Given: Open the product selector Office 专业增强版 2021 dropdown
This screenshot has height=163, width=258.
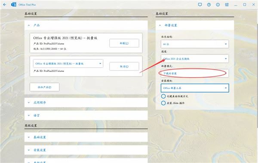Looking at the screenshot, I should 68,63.
